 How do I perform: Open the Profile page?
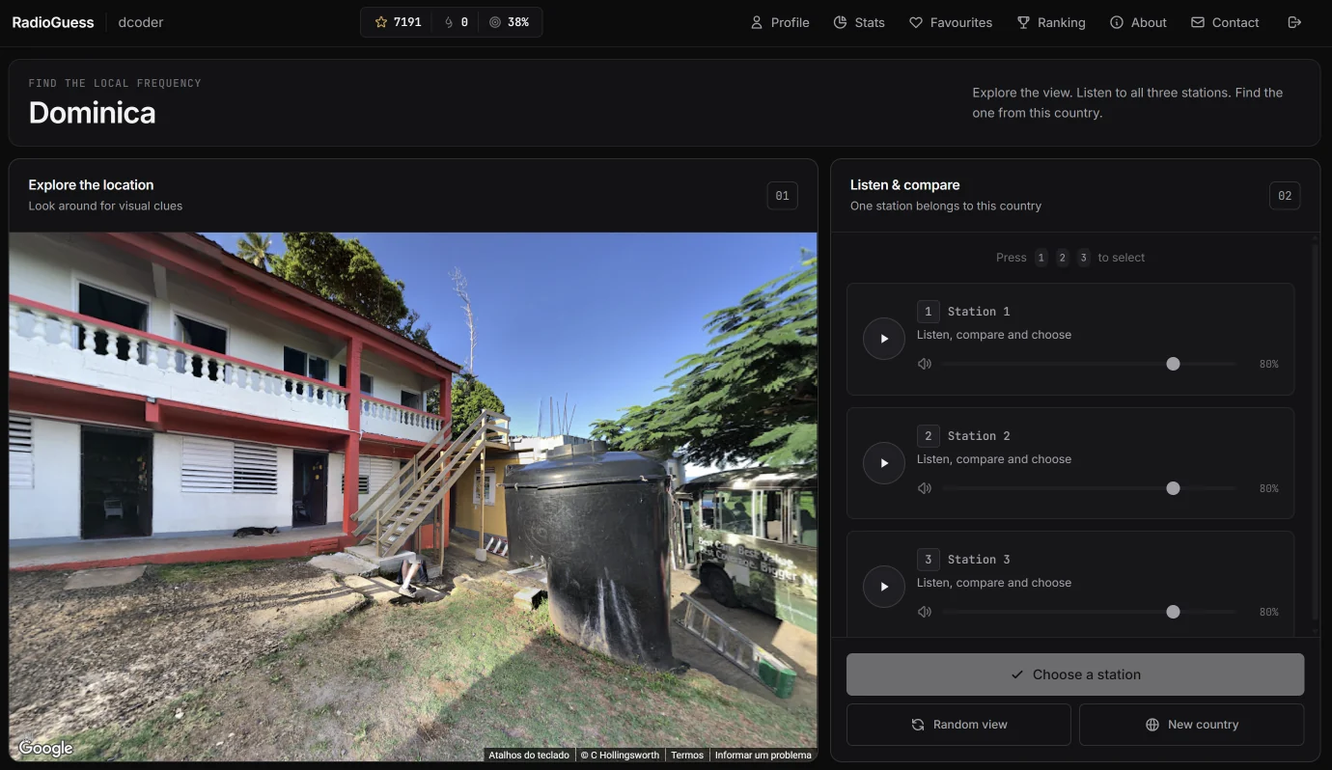pyautogui.click(x=780, y=22)
